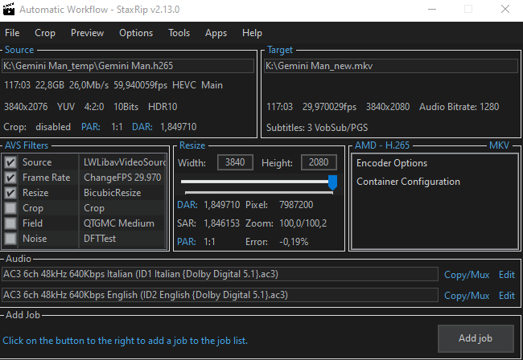
Task: Open the File menu
Action: [x=12, y=33]
